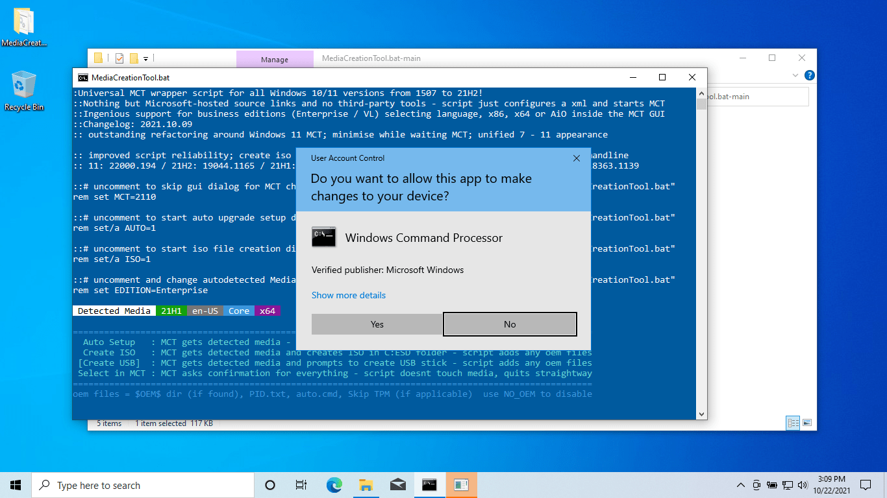Click 'rem set MCT=2110' console line

click(x=114, y=197)
